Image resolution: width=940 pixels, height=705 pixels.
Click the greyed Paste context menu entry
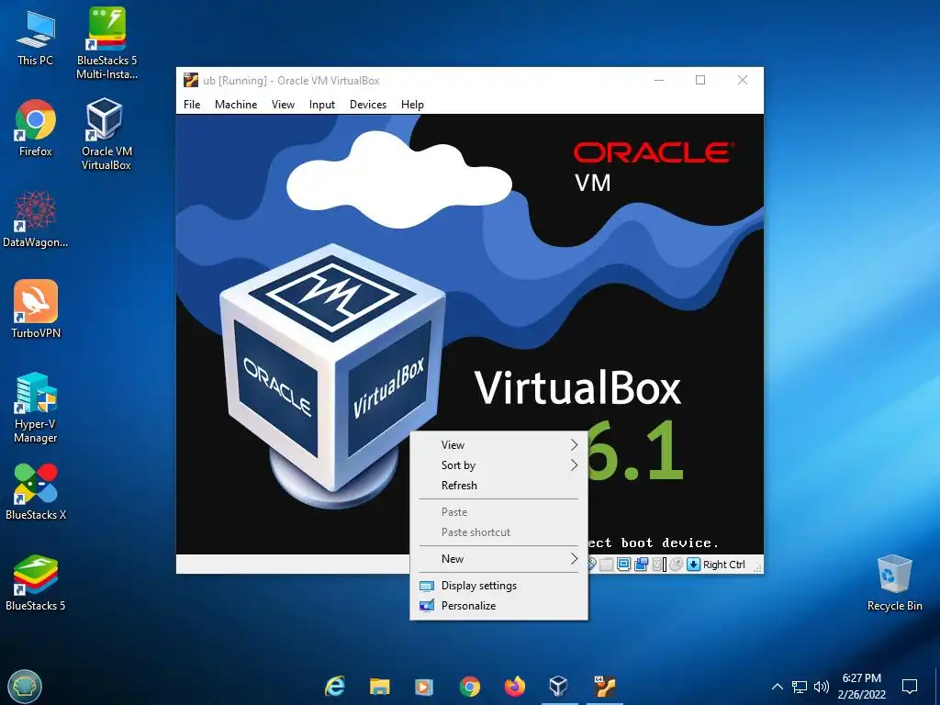(x=498, y=512)
